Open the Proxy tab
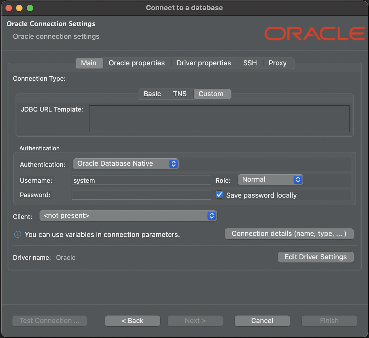The width and height of the screenshot is (369, 338). [x=278, y=63]
